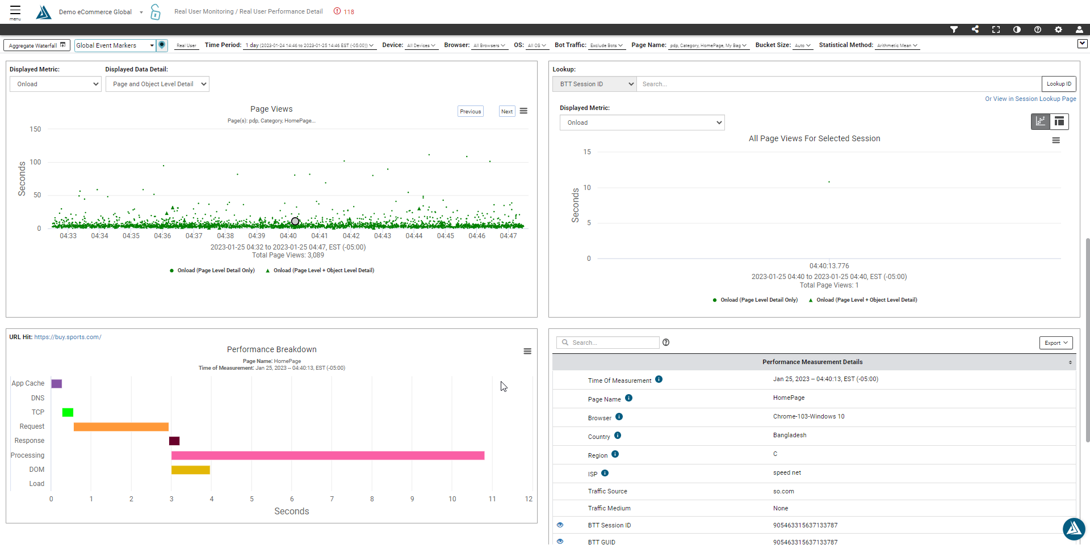Open the Statistical Method dropdown
Image resolution: width=1090 pixels, height=545 pixels.
[898, 45]
